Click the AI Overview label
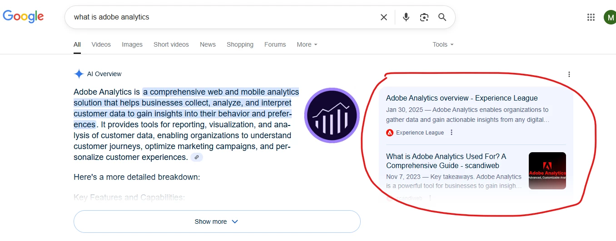This screenshot has width=616, height=241. [104, 74]
